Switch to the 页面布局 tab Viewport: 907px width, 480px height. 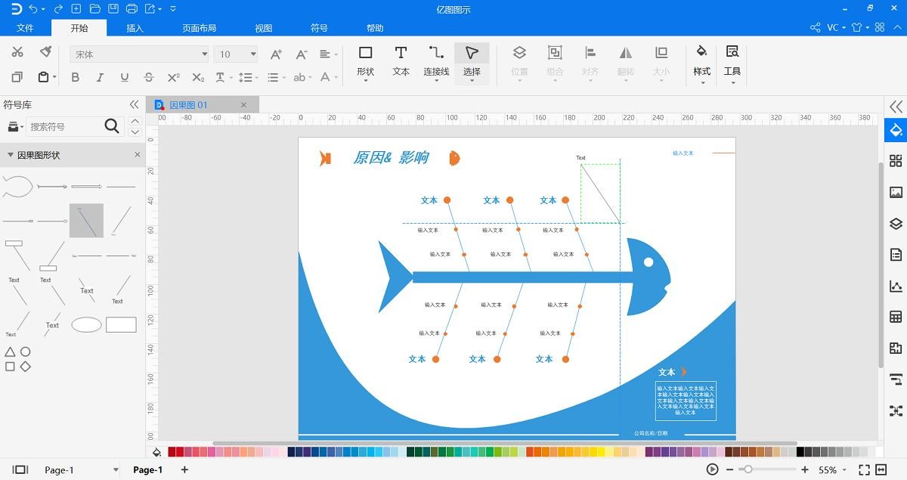pyautogui.click(x=199, y=28)
